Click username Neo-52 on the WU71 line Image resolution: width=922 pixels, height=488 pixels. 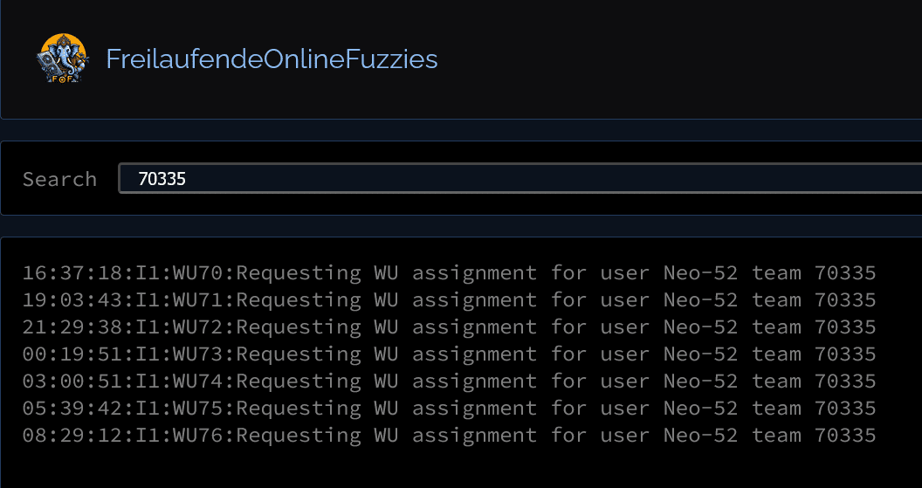pyautogui.click(x=701, y=300)
